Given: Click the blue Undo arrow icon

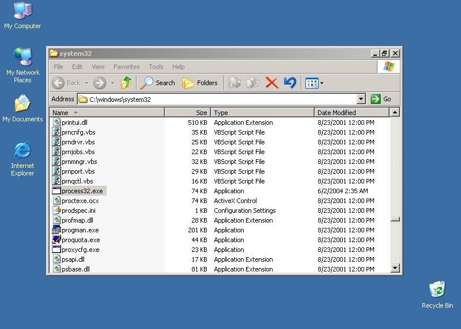Looking at the screenshot, I should click(290, 83).
